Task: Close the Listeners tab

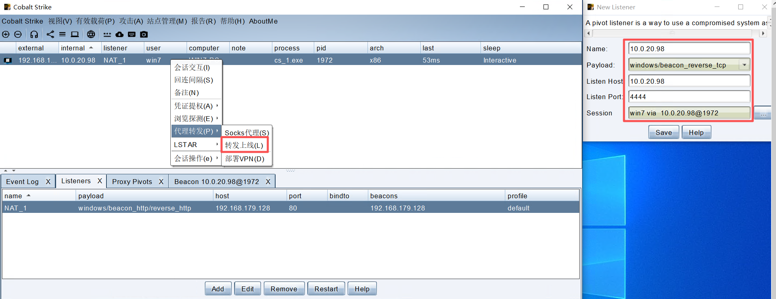Action: tap(100, 181)
